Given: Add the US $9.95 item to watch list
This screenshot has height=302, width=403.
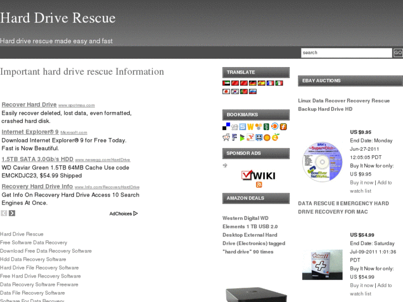Looking at the screenshot, I should click(371, 187).
